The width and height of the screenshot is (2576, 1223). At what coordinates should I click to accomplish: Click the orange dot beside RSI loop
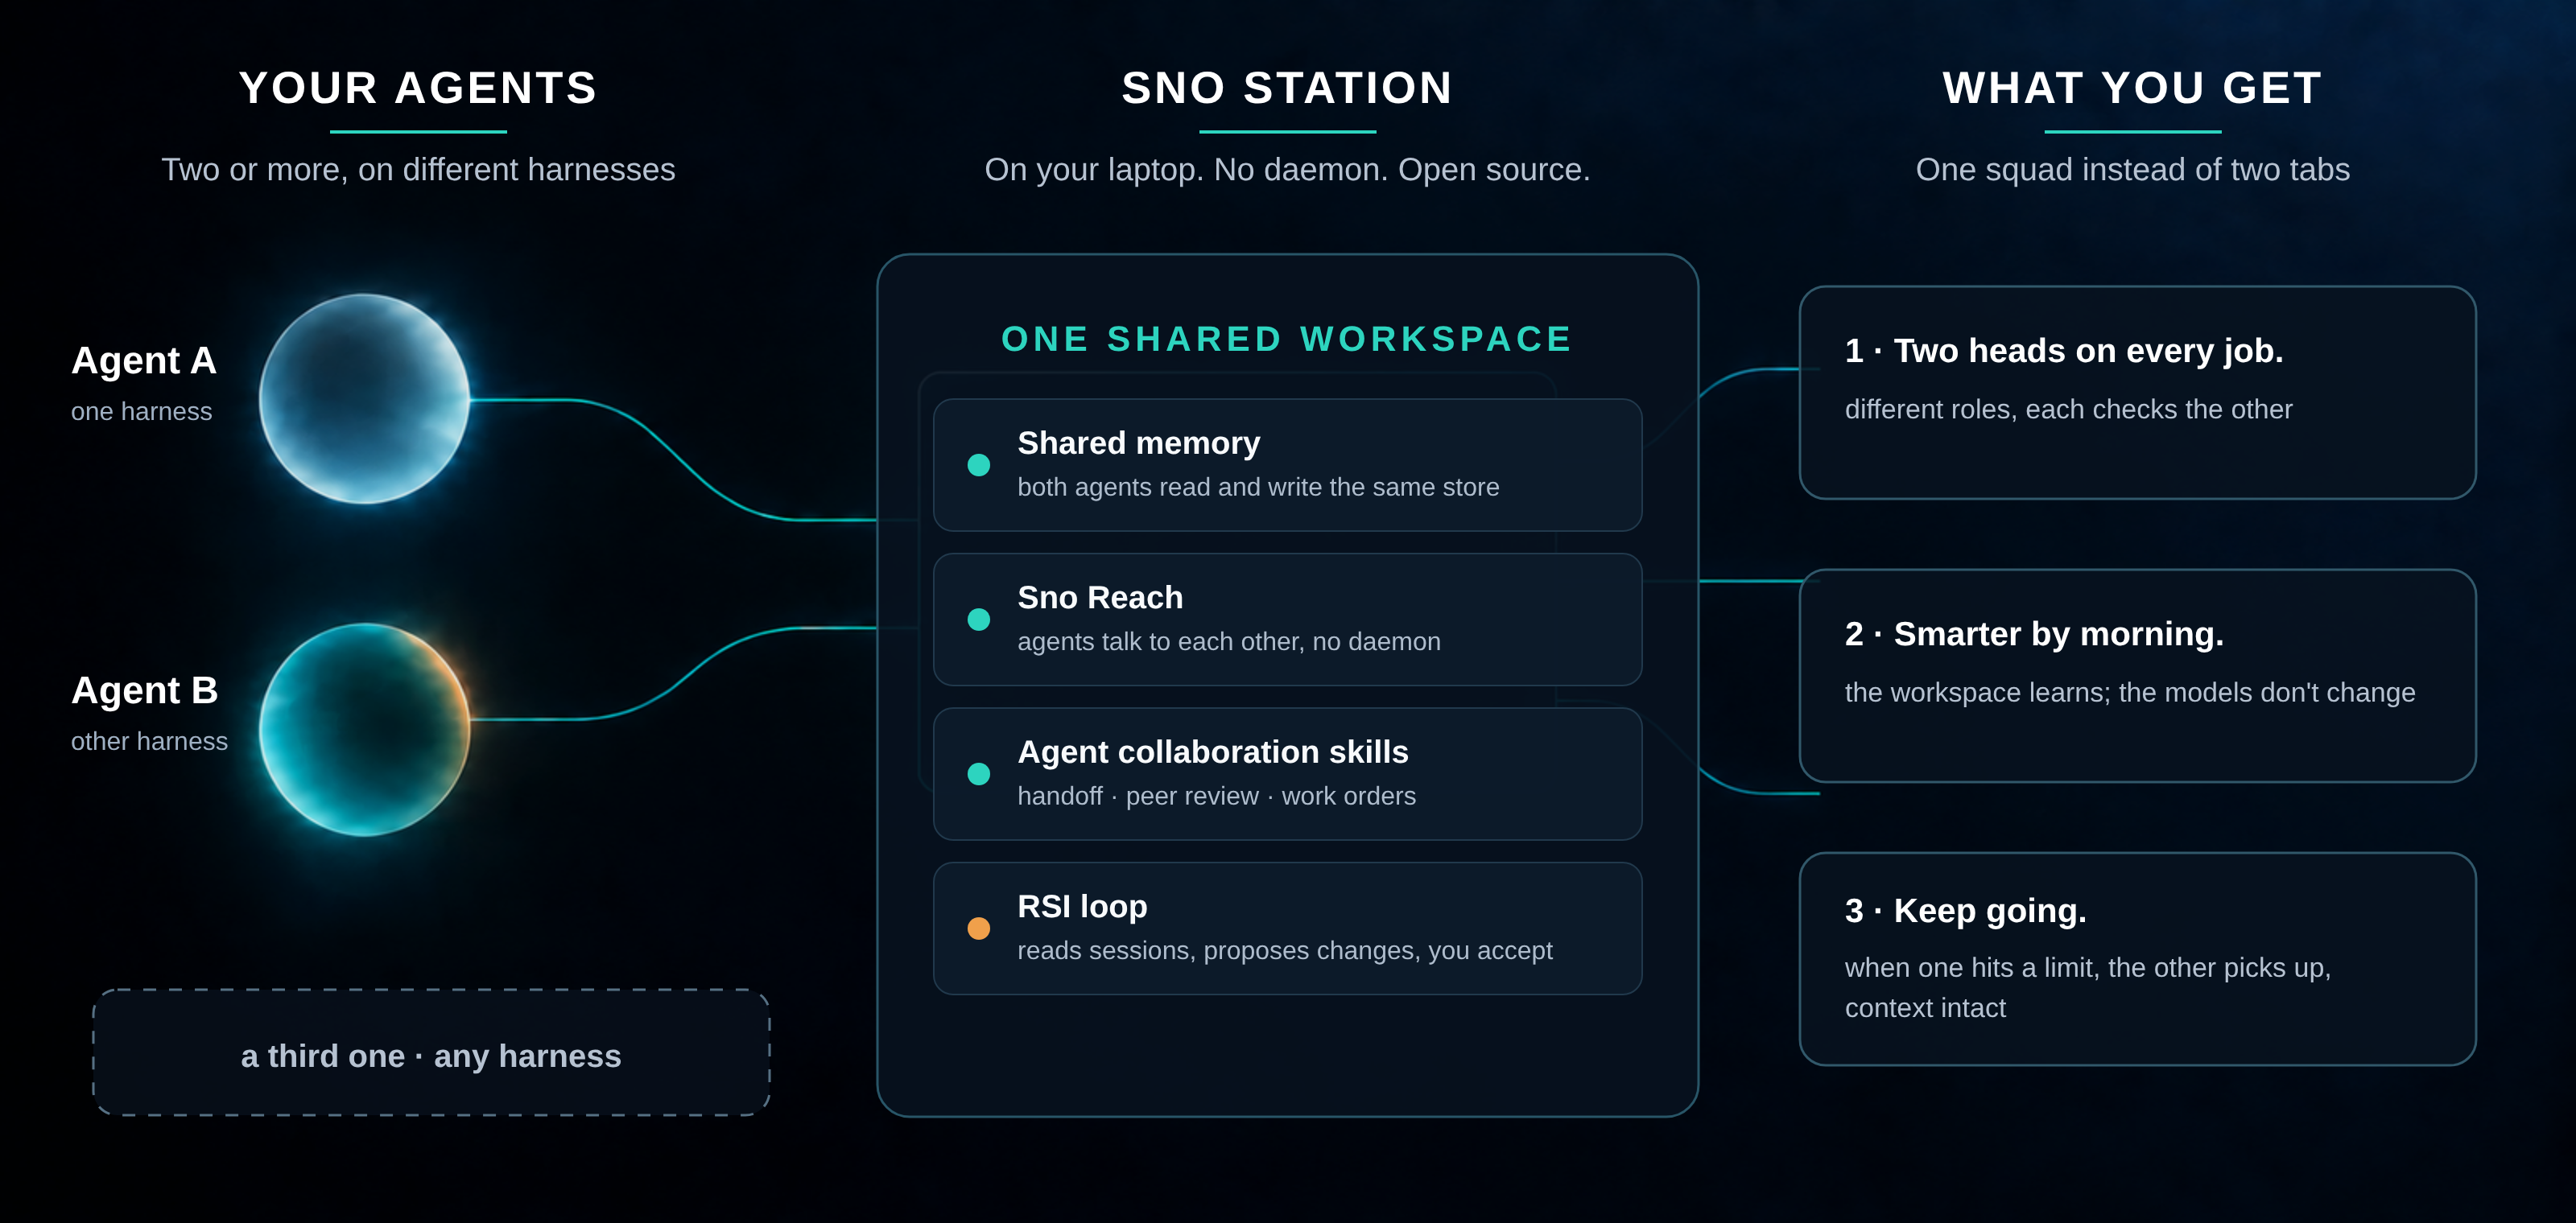click(x=979, y=929)
